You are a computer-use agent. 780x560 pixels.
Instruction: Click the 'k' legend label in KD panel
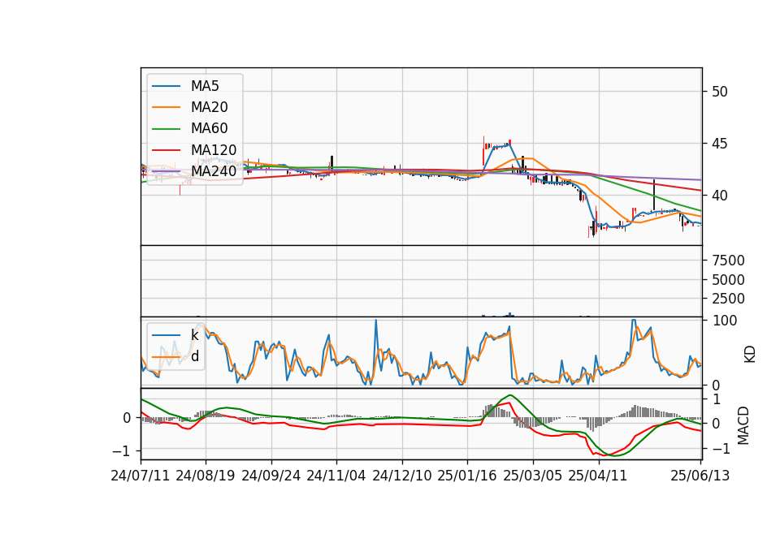pos(194,335)
